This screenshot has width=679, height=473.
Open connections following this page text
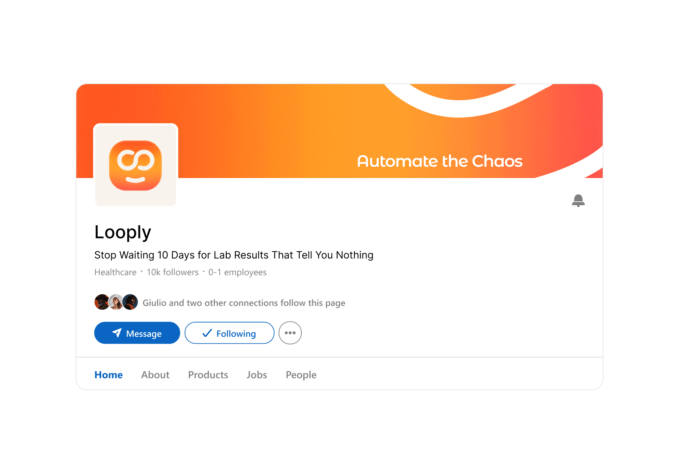(244, 303)
